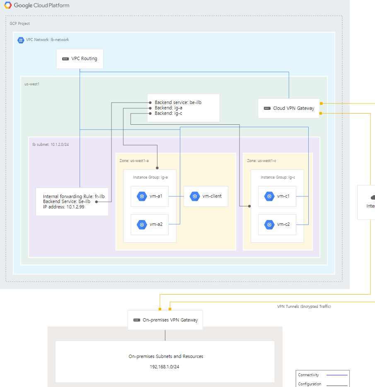375x387 pixels.
Task: Click the vm-c1 compute engine icon
Action: coord(269,196)
